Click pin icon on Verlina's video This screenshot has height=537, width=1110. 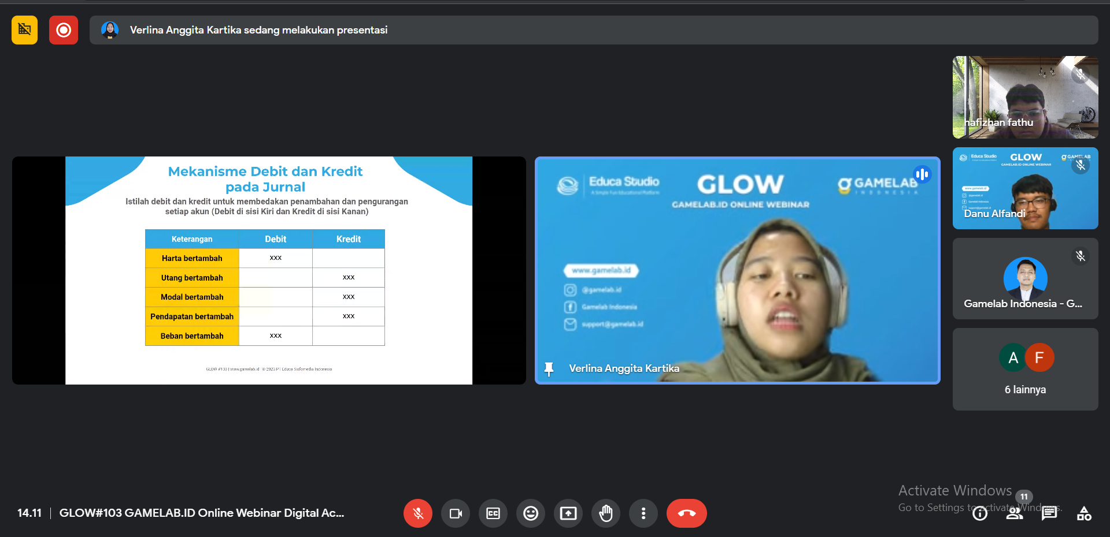(x=549, y=368)
